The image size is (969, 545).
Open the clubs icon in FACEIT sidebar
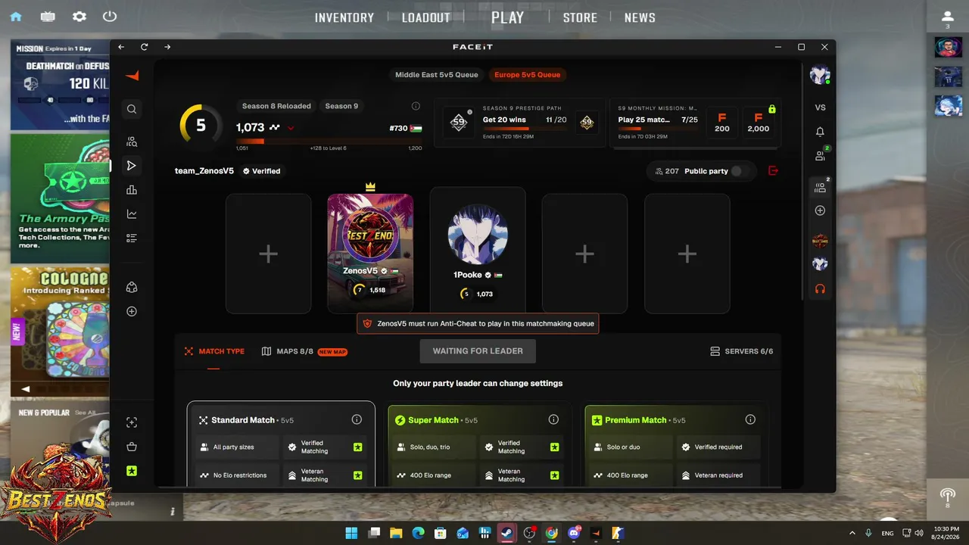point(132,287)
